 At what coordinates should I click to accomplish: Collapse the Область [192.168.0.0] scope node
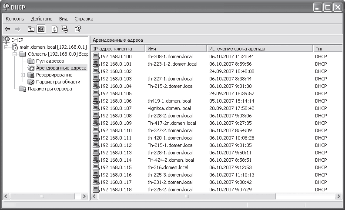(x=14, y=54)
